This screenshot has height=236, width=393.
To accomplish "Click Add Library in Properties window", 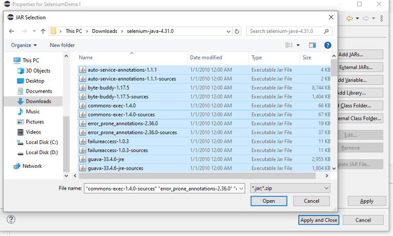I will click(360, 93).
